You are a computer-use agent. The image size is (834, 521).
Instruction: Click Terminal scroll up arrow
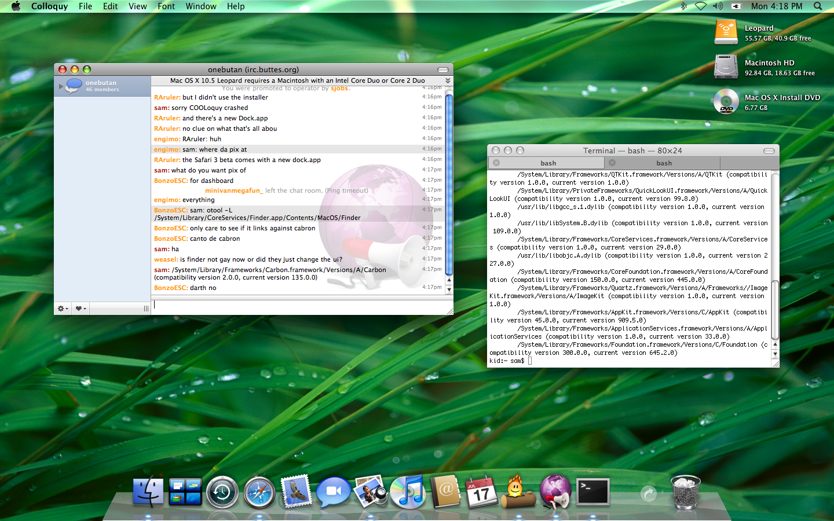click(x=776, y=344)
